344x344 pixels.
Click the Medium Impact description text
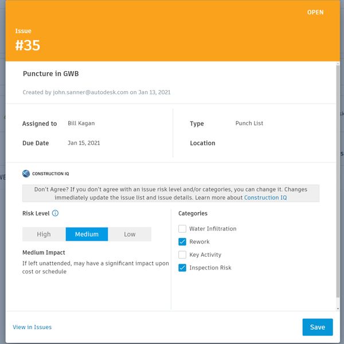pyautogui.click(x=96, y=268)
